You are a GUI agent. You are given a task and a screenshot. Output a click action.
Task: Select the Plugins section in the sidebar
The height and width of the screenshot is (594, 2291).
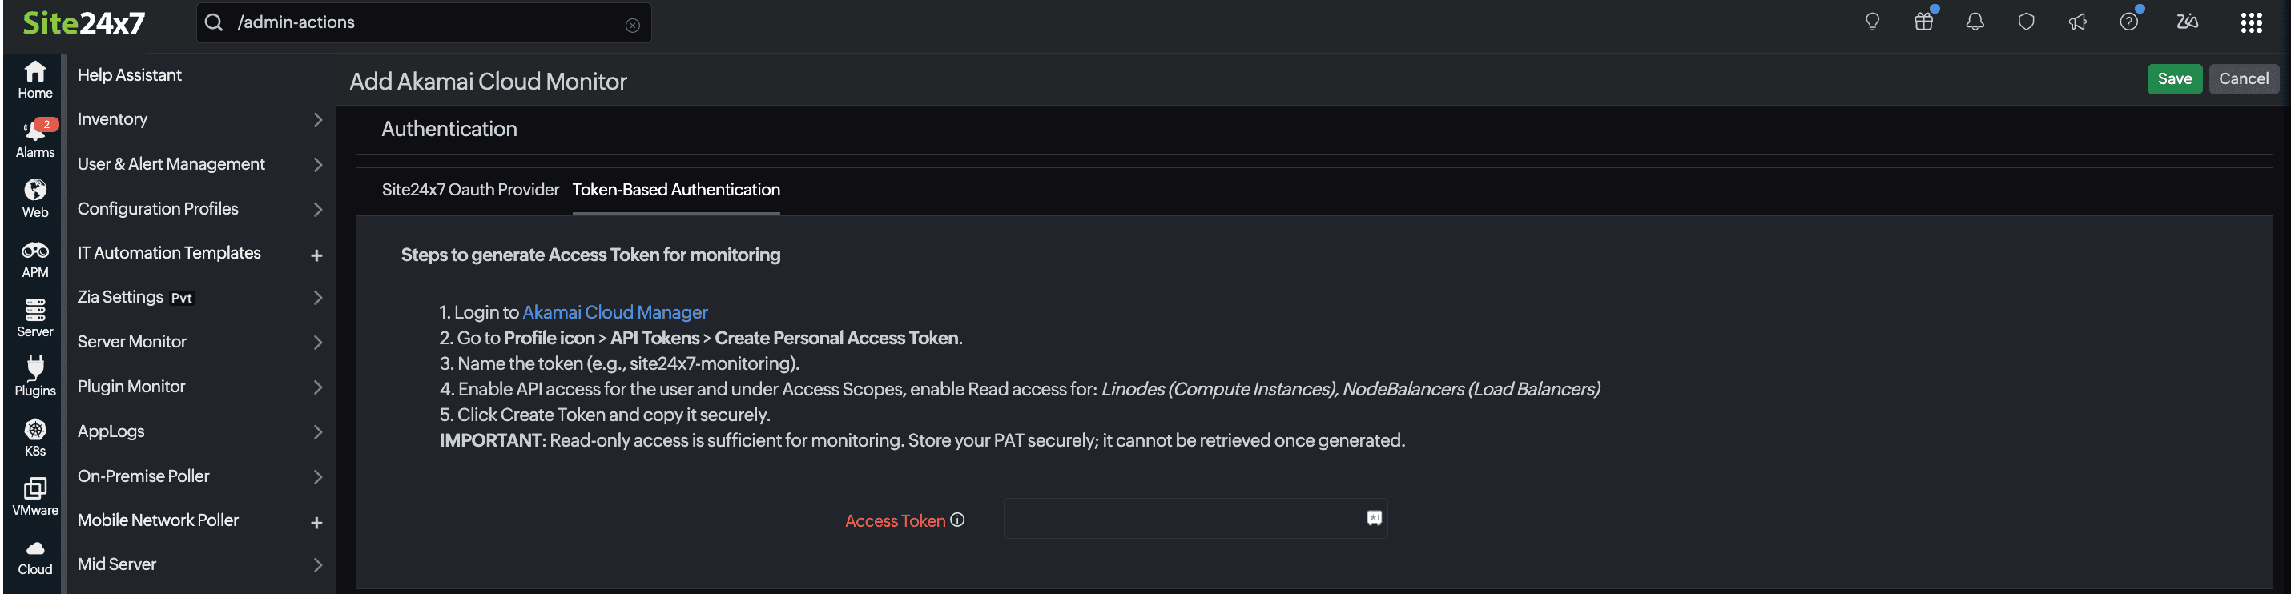(x=34, y=374)
